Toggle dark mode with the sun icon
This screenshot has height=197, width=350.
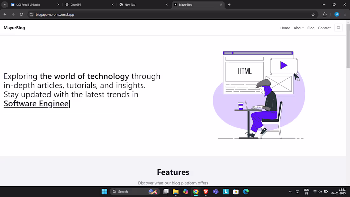pos(338,28)
